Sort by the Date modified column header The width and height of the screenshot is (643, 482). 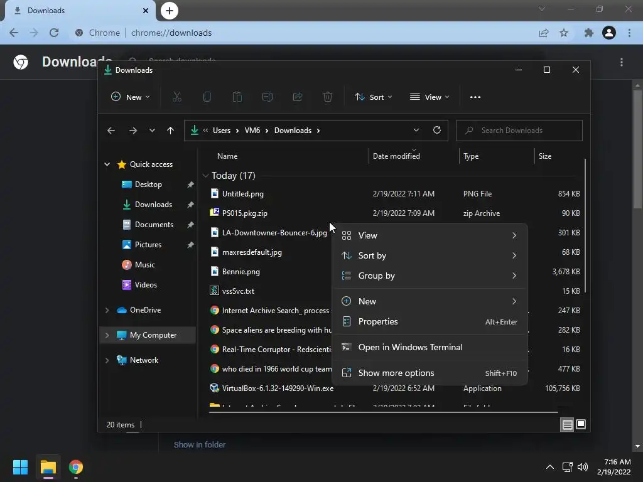click(396, 156)
